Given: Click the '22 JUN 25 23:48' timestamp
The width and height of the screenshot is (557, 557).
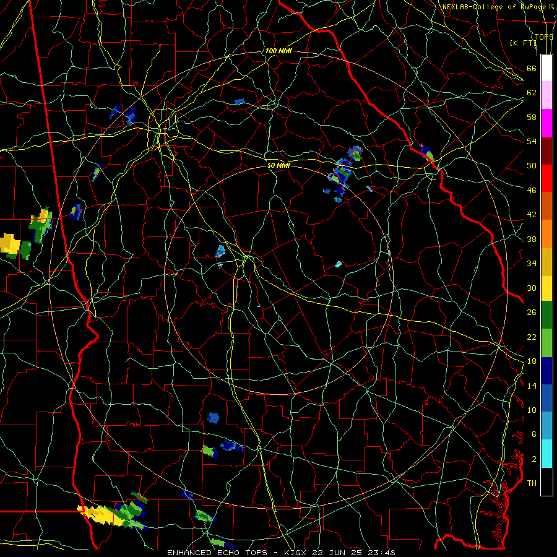Looking at the screenshot, I should tap(353, 553).
